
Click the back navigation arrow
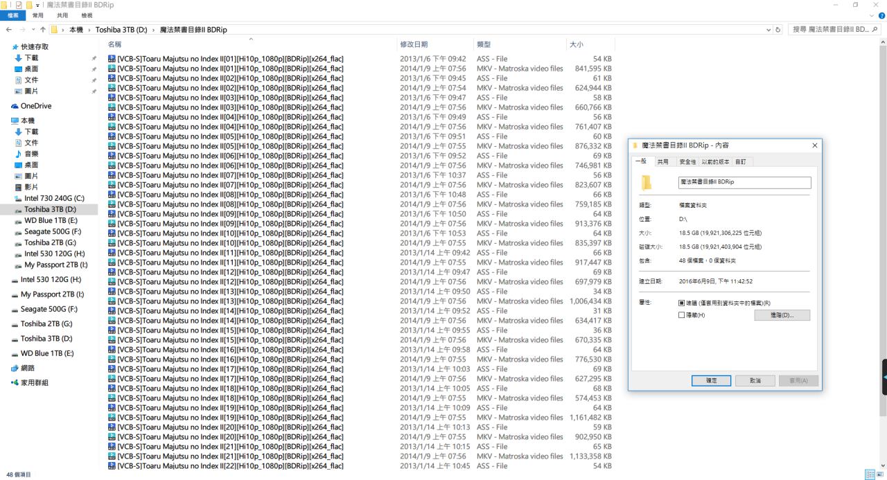tap(8, 30)
